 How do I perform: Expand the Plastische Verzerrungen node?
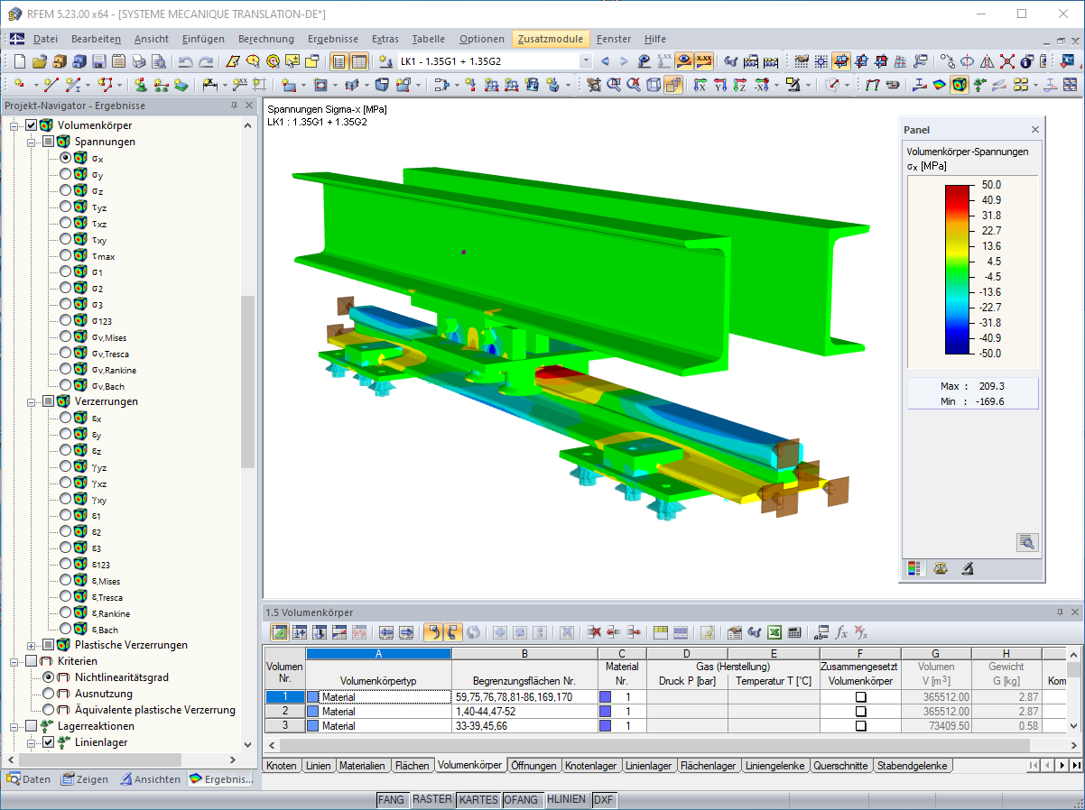pos(32,645)
